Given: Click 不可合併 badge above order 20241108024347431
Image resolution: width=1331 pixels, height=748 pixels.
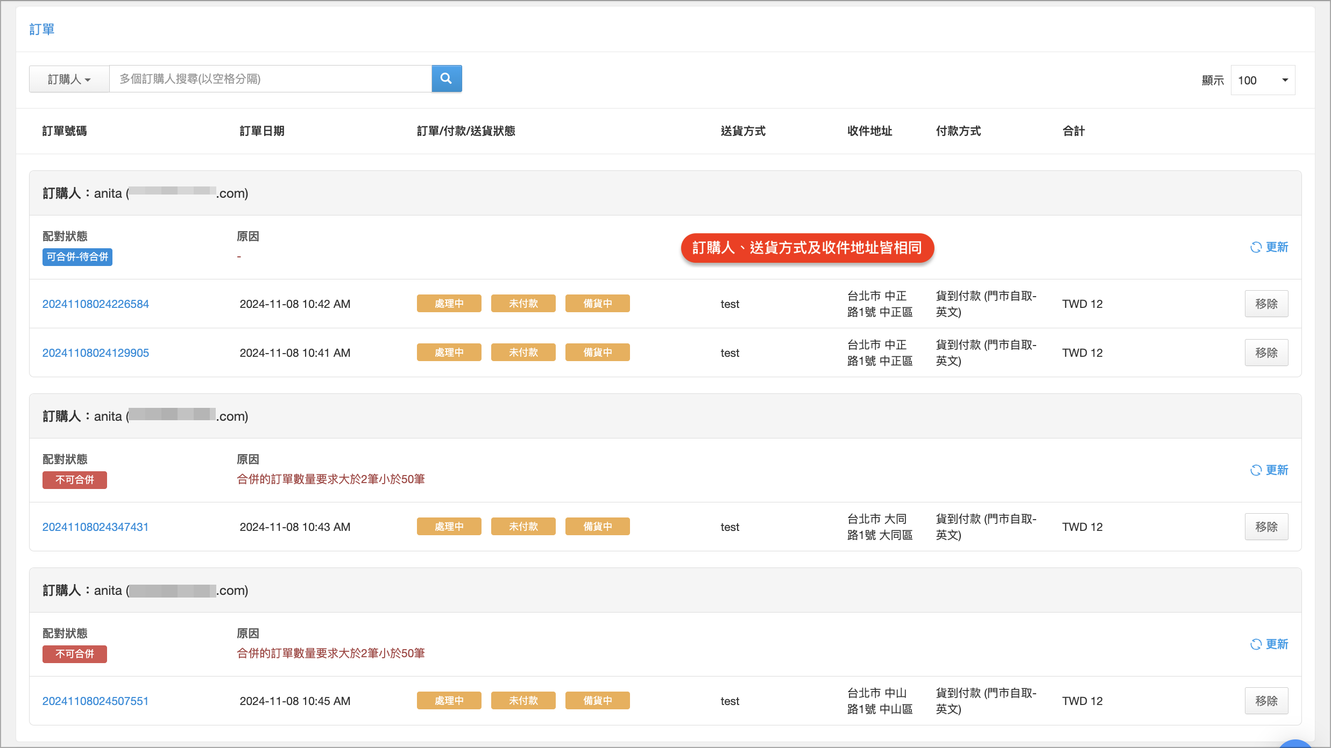Looking at the screenshot, I should point(75,480).
